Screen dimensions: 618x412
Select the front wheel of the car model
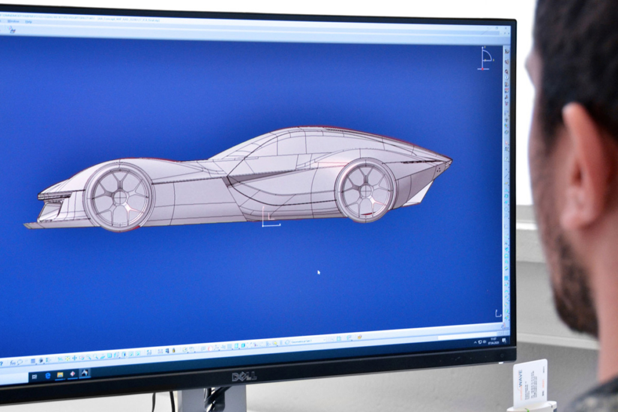pos(119,197)
